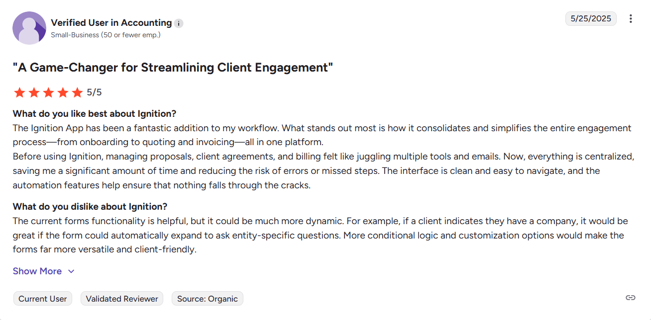The height and width of the screenshot is (320, 651).
Task: Click the fifth rating star
Action: pos(77,92)
